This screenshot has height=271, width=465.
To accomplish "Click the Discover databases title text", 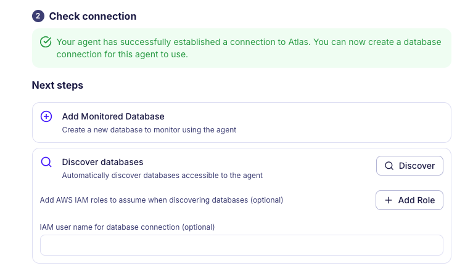I will 102,162.
